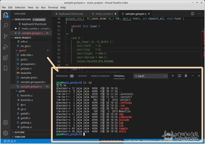This screenshot has height=144, width=205.
Task: Switch to the Keyboard Shortcuts tab
Action: point(70,14)
